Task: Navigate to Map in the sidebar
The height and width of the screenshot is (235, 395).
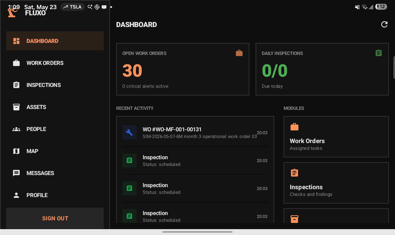Action: tap(55, 151)
